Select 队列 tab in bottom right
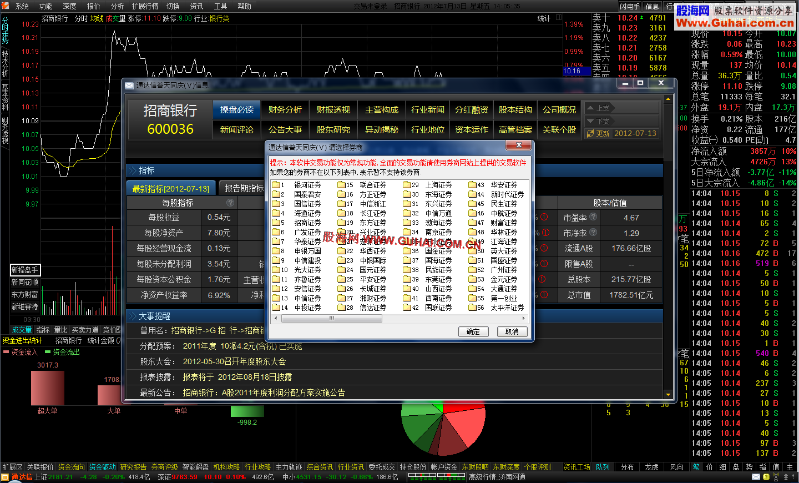This screenshot has width=799, height=483. pyautogui.click(x=603, y=467)
